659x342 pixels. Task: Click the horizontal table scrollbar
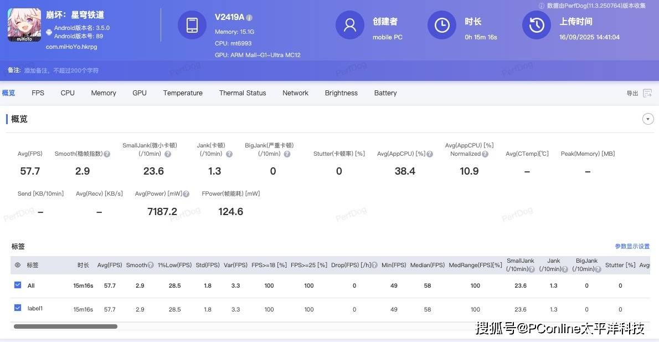pos(65,326)
